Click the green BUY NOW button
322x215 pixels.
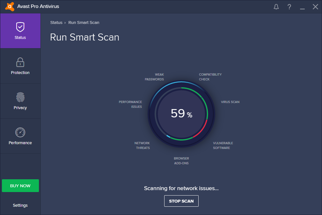(20, 186)
